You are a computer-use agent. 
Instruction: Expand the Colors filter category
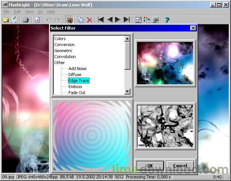[60, 39]
